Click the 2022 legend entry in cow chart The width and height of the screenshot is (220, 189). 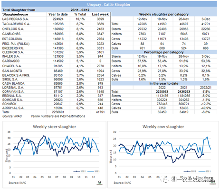tap(190, 171)
